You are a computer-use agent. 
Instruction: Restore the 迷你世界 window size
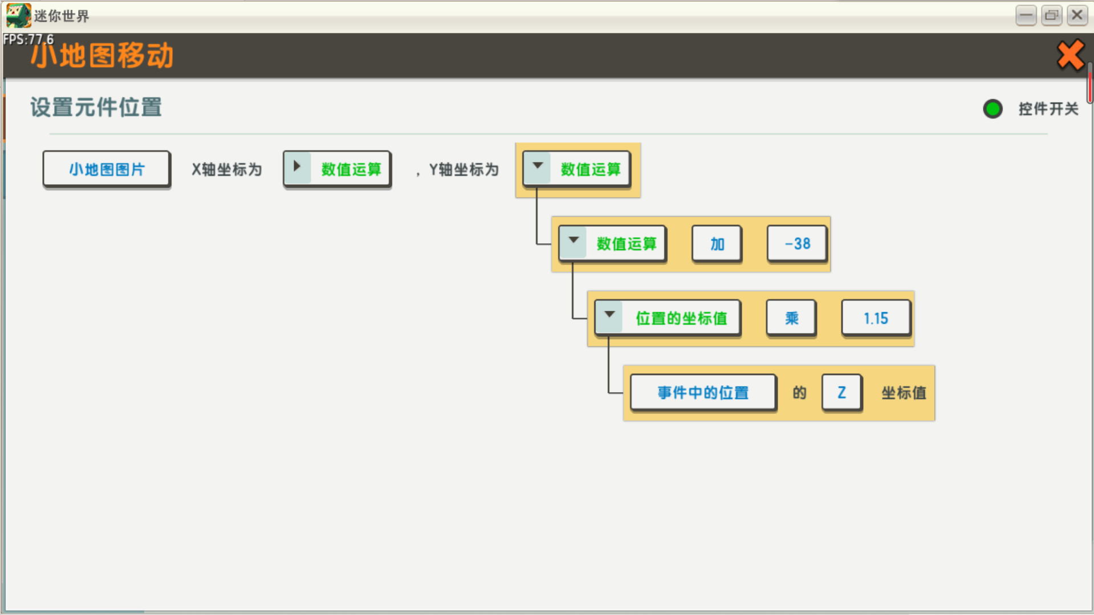point(1051,15)
